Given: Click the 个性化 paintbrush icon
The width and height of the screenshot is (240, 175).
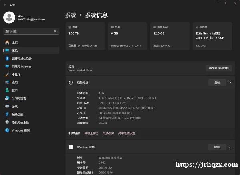Looking at the screenshot, I should 7,75.
